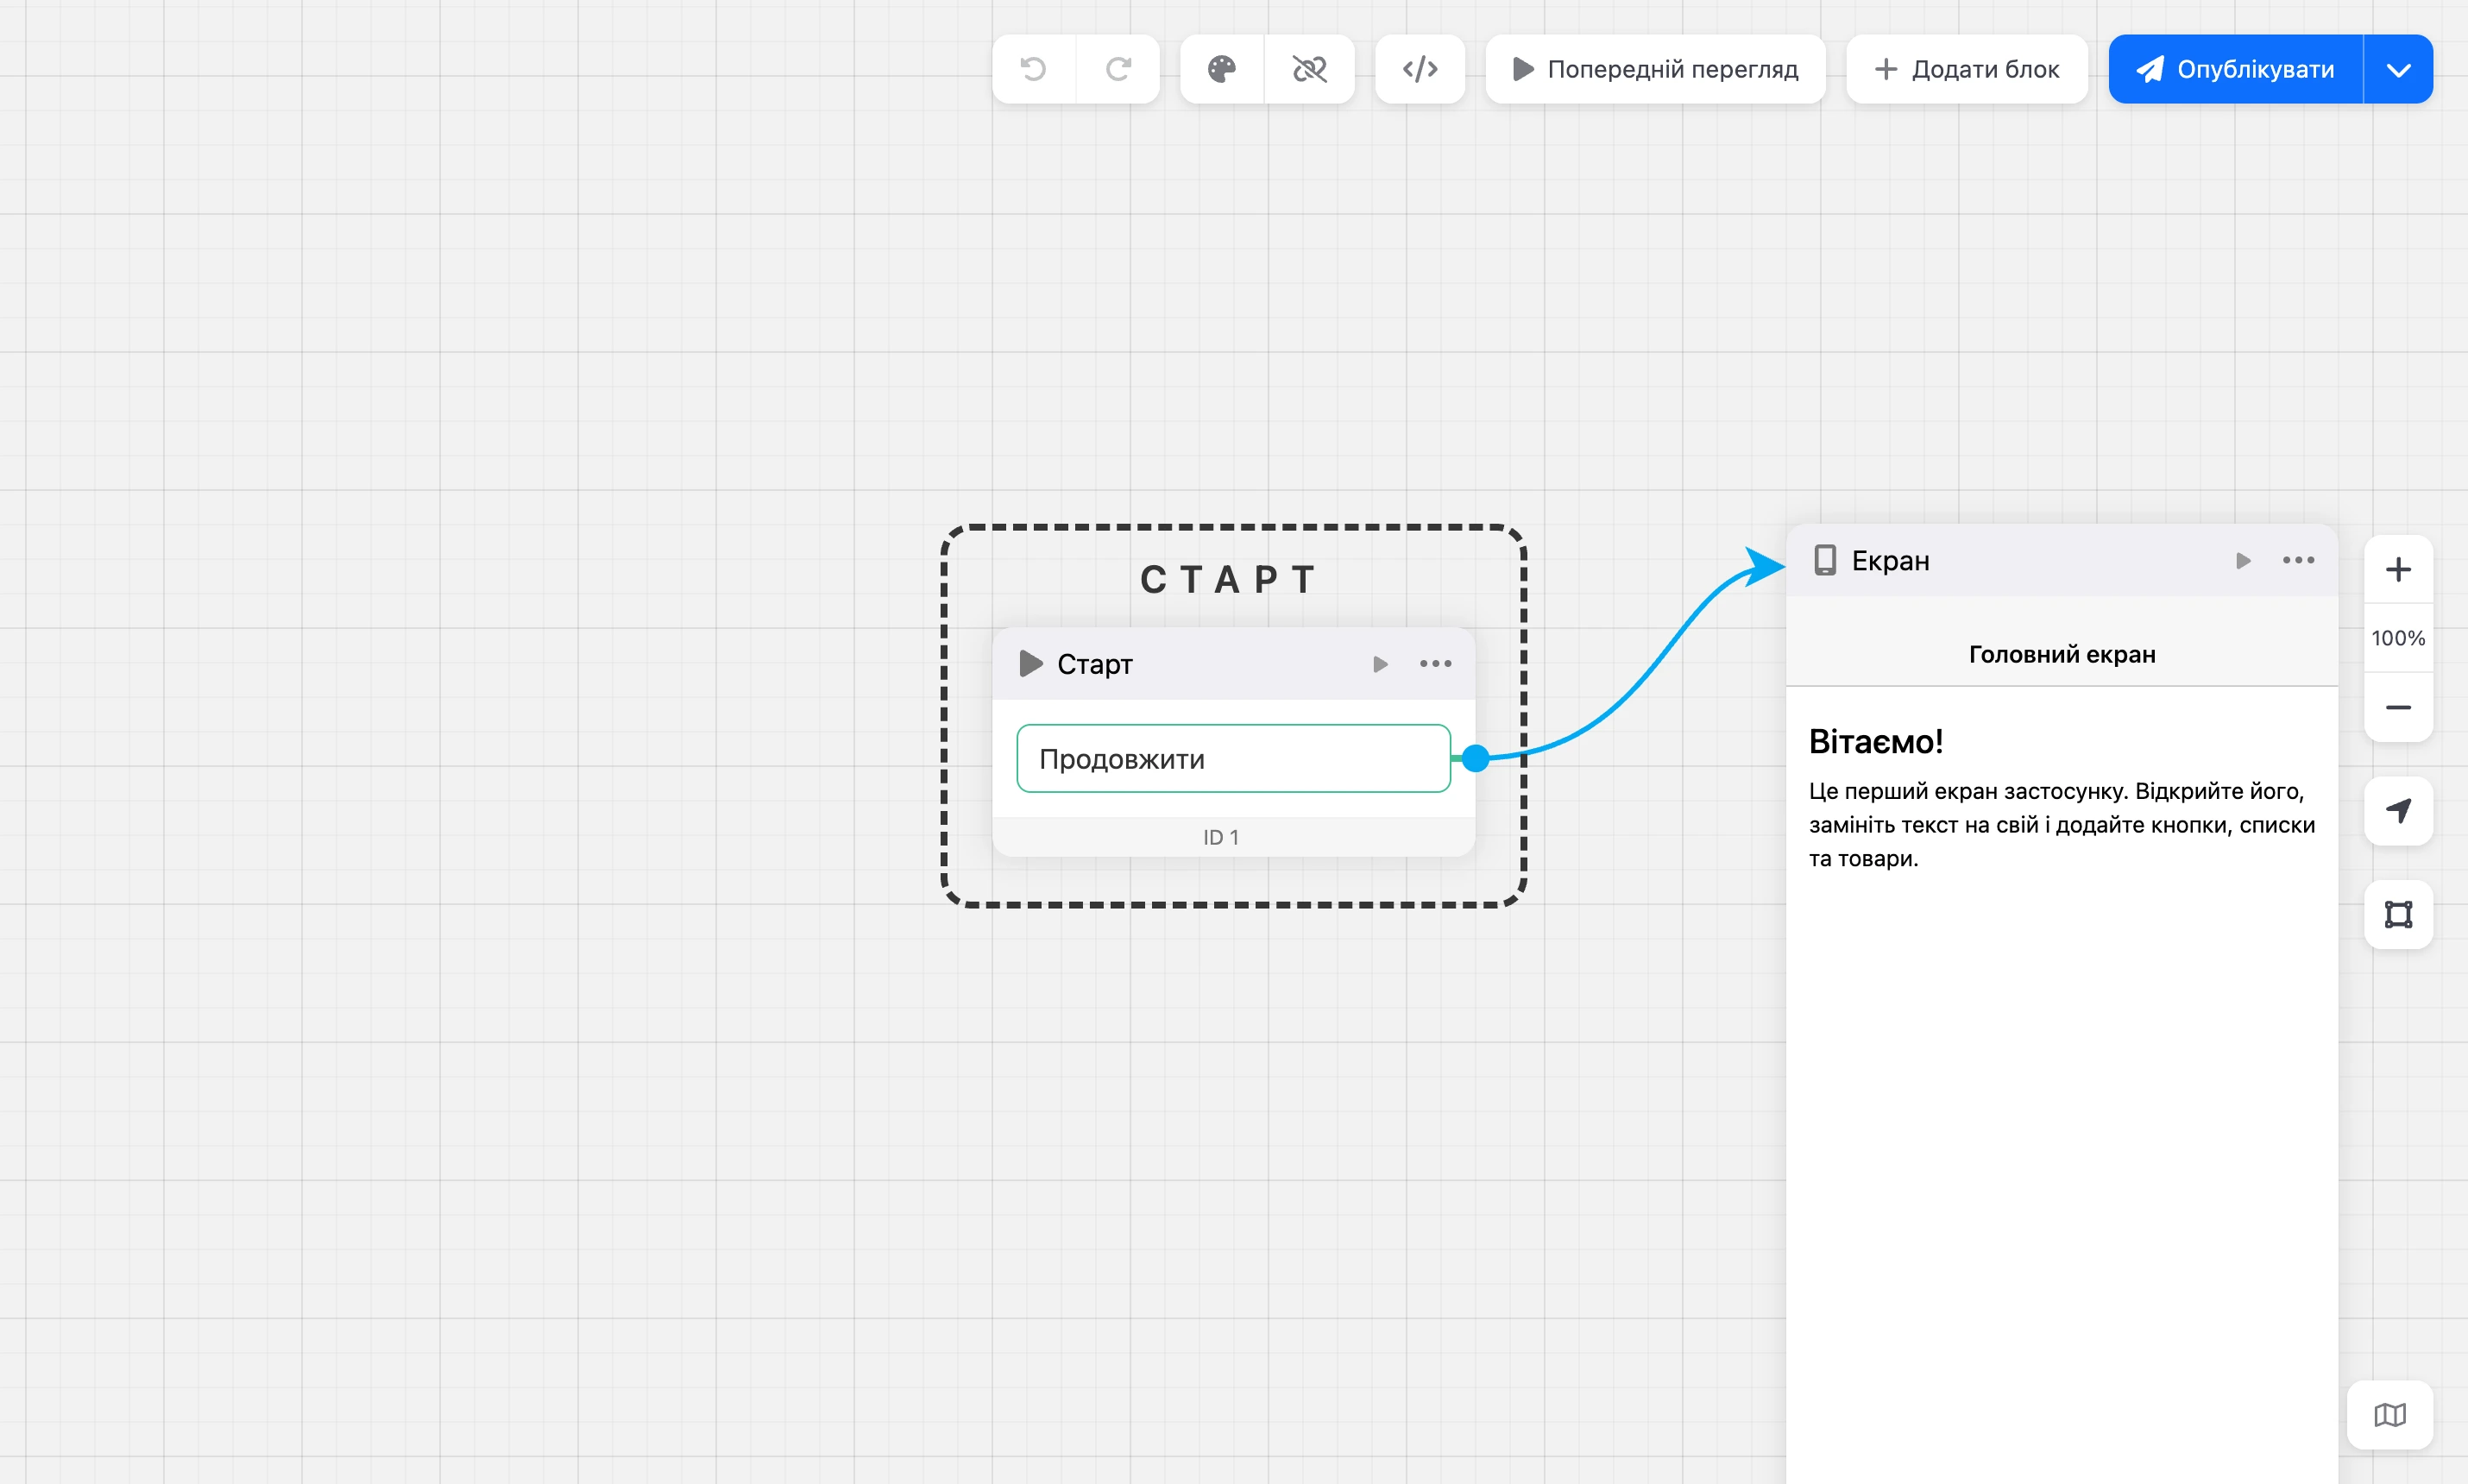
Task: Click Додати блок button
Action: click(1966, 69)
